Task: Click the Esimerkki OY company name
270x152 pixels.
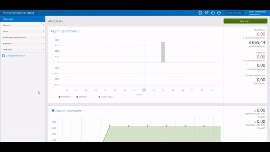Action: 254,14
